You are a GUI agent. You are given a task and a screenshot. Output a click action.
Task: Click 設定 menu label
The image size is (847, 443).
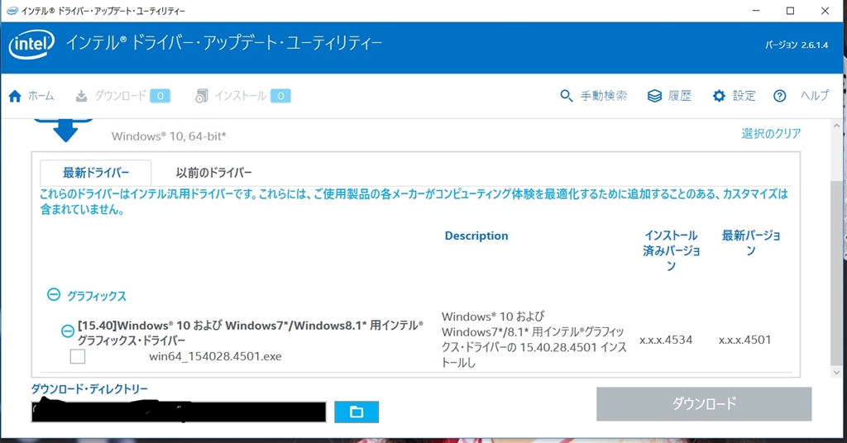tap(744, 96)
